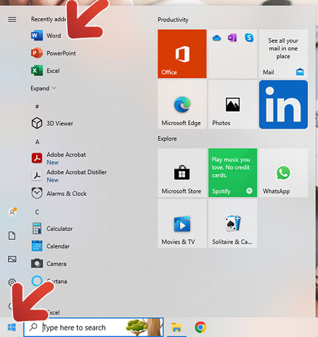Open File Explorer from taskbar
Image resolution: width=318 pixels, height=337 pixels.
(176, 327)
